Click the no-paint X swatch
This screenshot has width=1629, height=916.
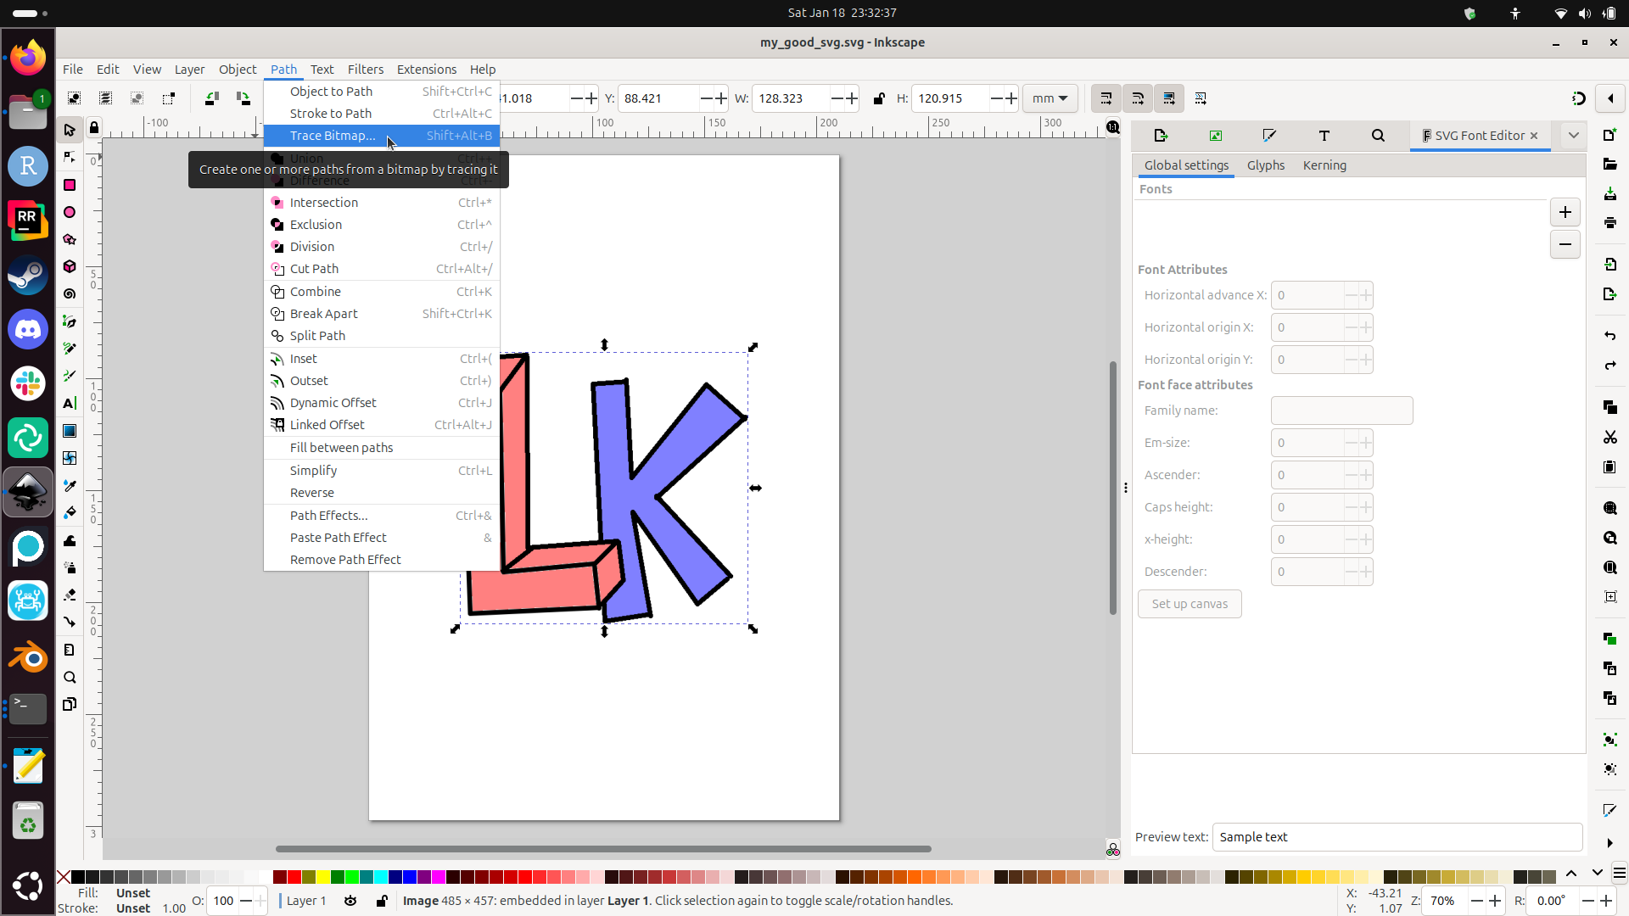64,876
